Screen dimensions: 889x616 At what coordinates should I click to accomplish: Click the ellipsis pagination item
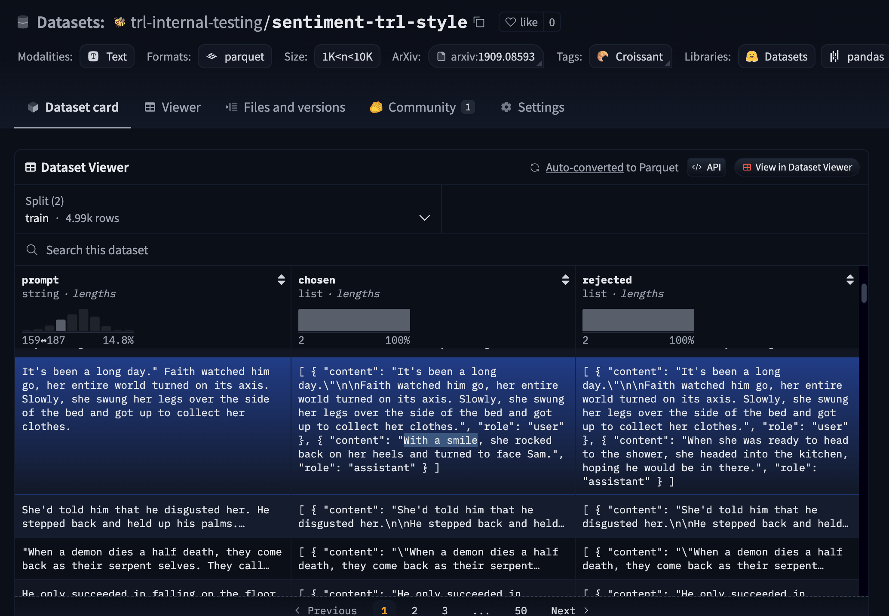click(x=481, y=611)
